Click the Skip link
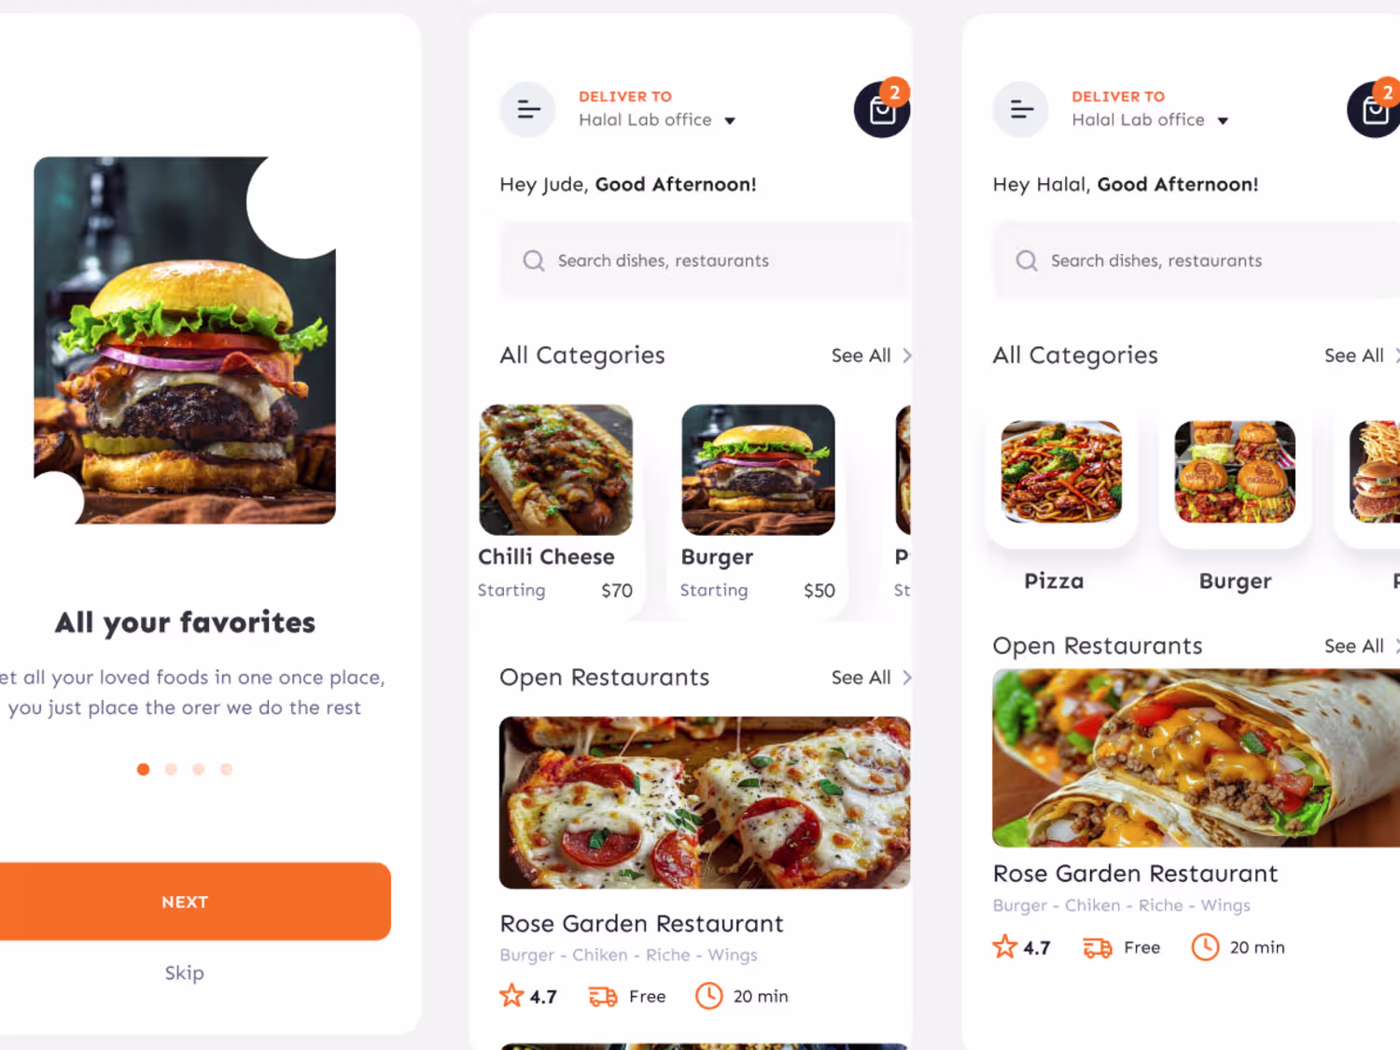Viewport: 1400px width, 1050px height. (x=185, y=973)
